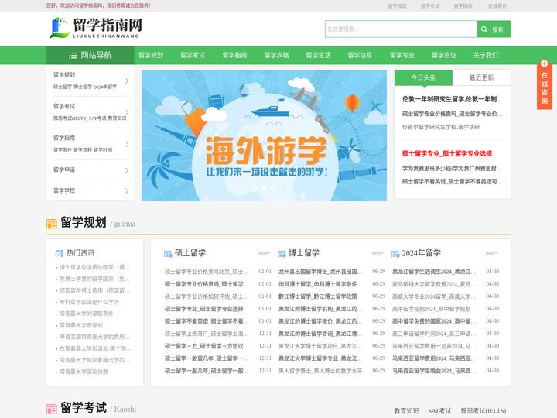Click the 硕士留学 column icon
The image size is (557, 418).
(168, 254)
